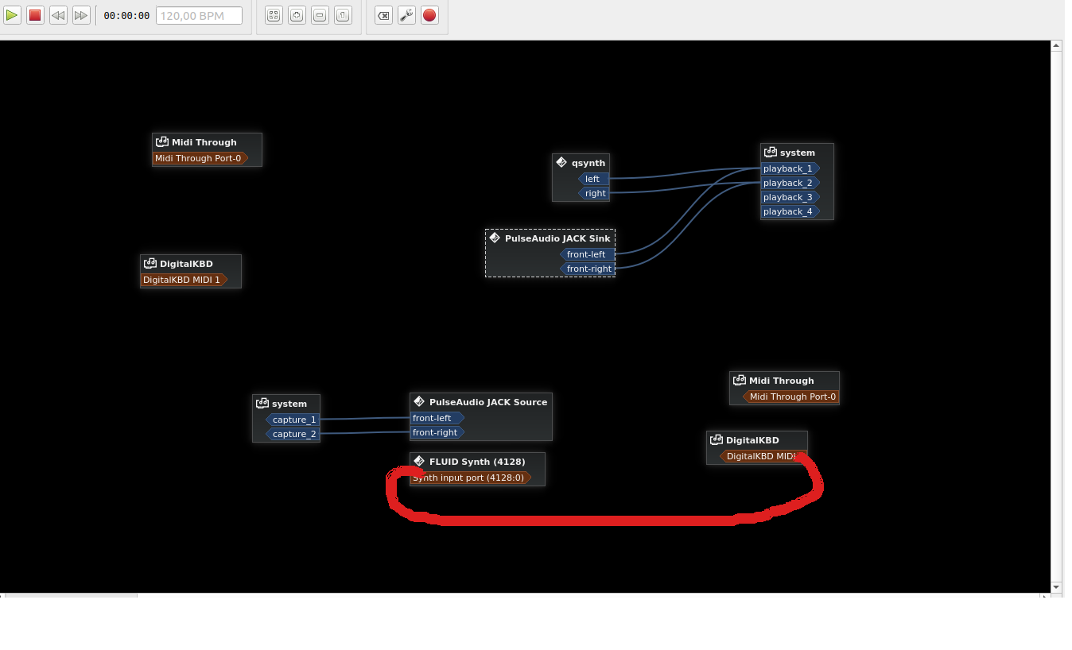Click the Synth input port (4128:0)

click(471, 478)
